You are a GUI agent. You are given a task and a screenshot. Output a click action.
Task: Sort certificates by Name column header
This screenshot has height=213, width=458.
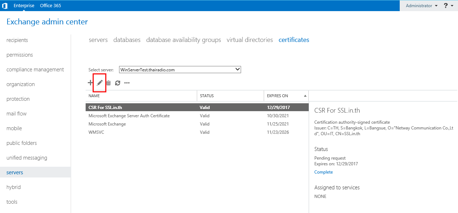pos(94,96)
